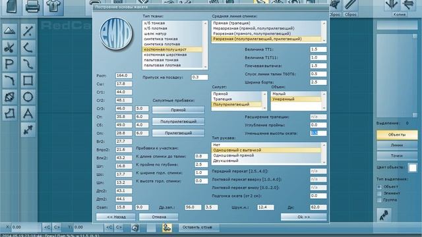Click the new document icon in top toolbar
The width and height of the screenshot is (422, 237).
click(11, 7)
